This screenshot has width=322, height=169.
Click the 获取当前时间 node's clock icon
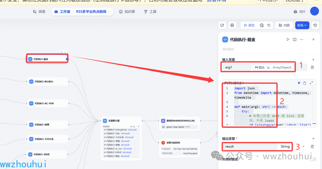pyautogui.click(x=163, y=143)
